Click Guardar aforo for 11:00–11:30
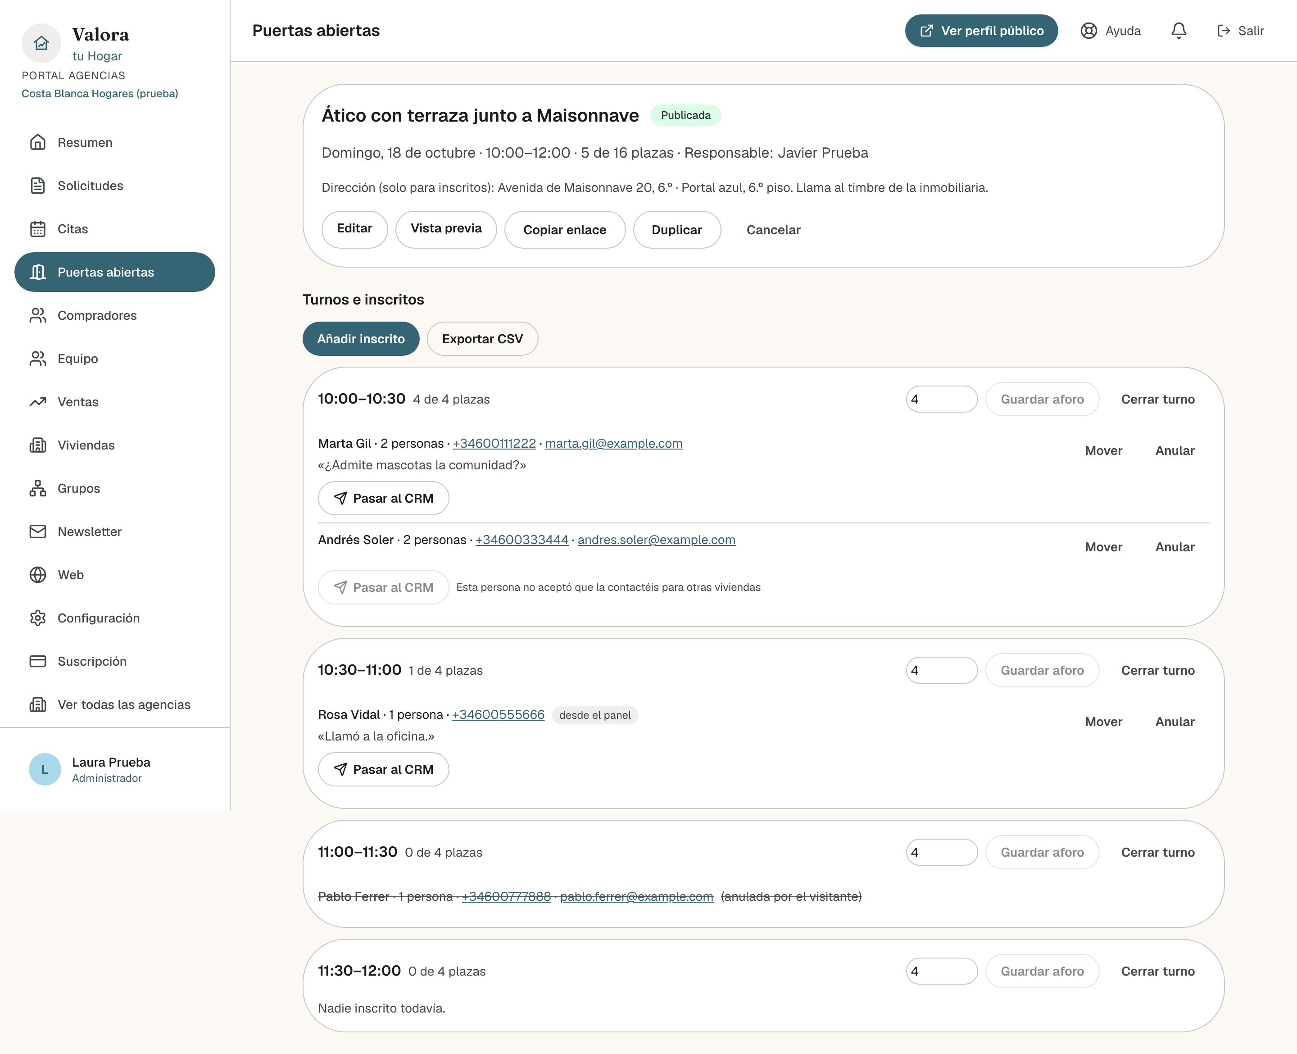This screenshot has height=1054, width=1297. [1042, 852]
